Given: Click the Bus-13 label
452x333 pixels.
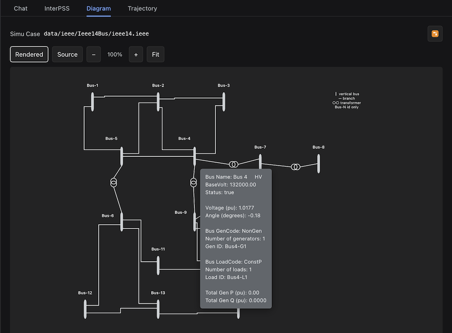Looking at the screenshot, I should click(x=158, y=293).
